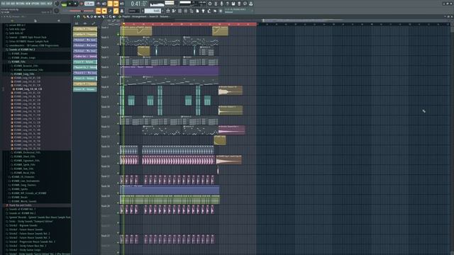Open Thank You and Credits item
The width and height of the screenshot is (454, 255).
[x=19, y=205]
